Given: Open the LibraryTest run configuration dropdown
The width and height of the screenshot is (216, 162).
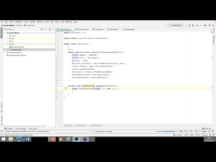Looking at the screenshot, I should [176, 25].
